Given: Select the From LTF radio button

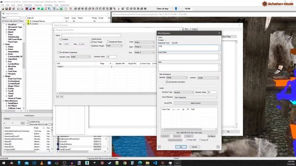Looking at the screenshot, I should pos(200,140).
